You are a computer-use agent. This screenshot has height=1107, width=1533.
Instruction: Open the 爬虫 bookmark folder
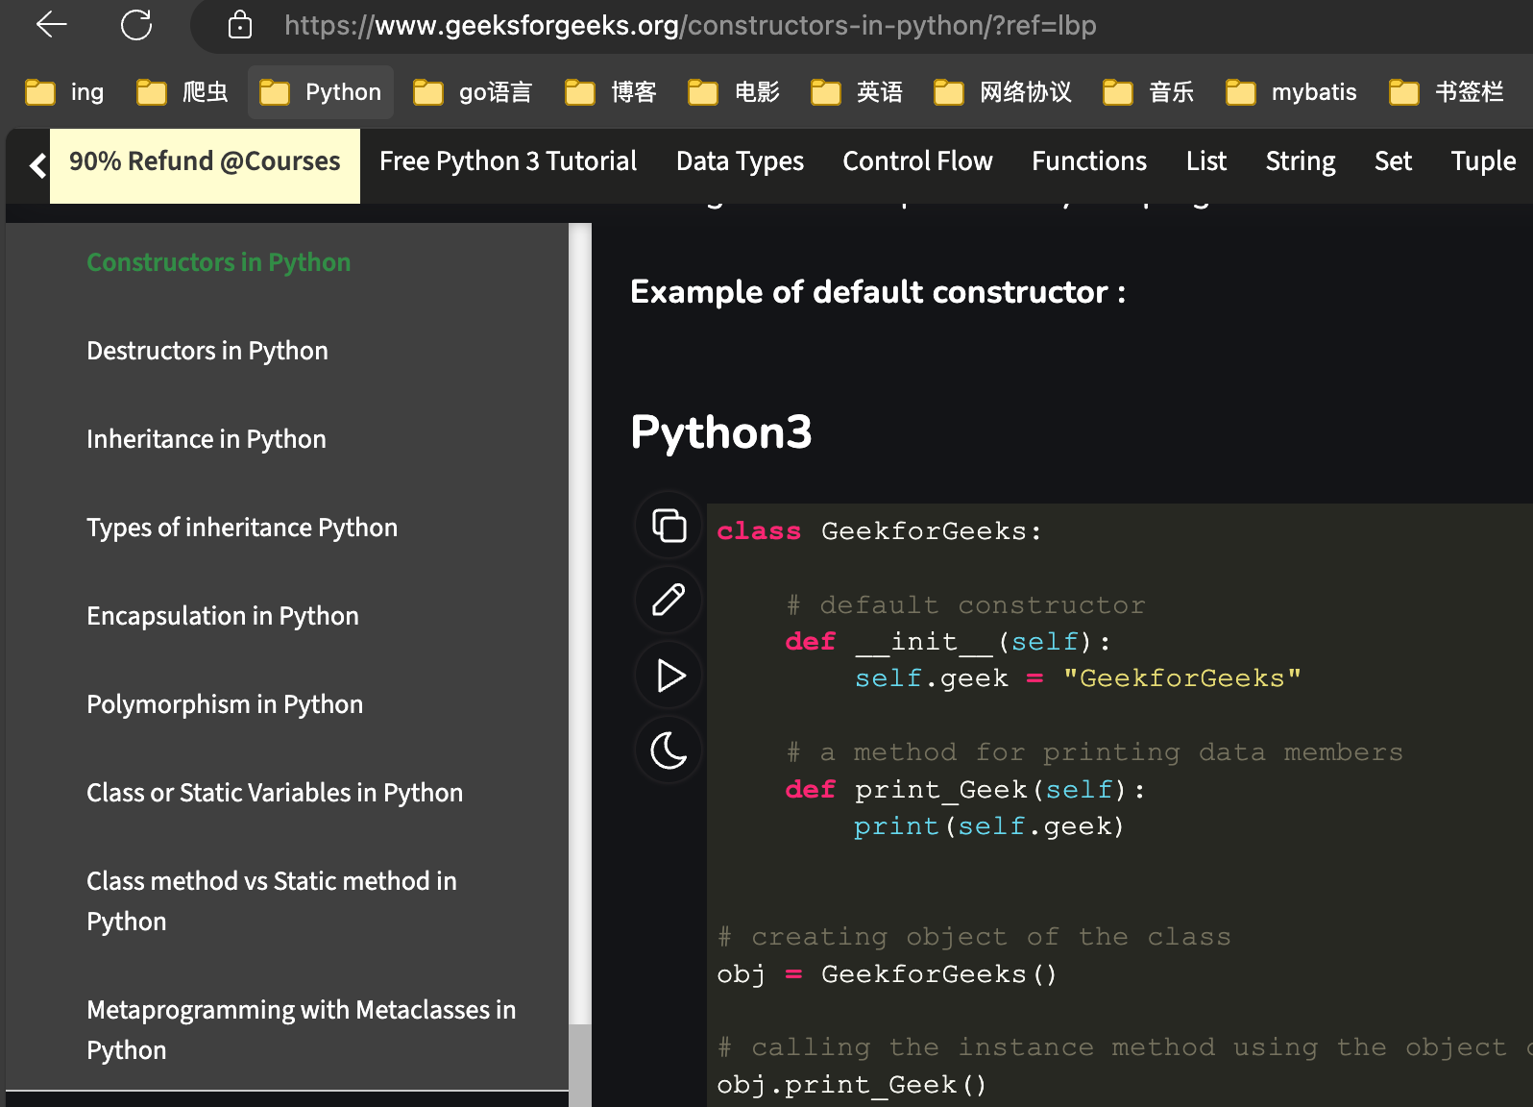pyautogui.click(x=182, y=92)
